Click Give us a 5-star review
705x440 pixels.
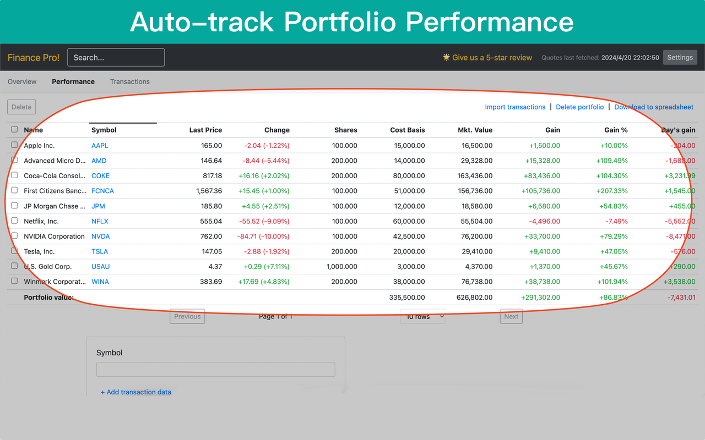tap(492, 57)
